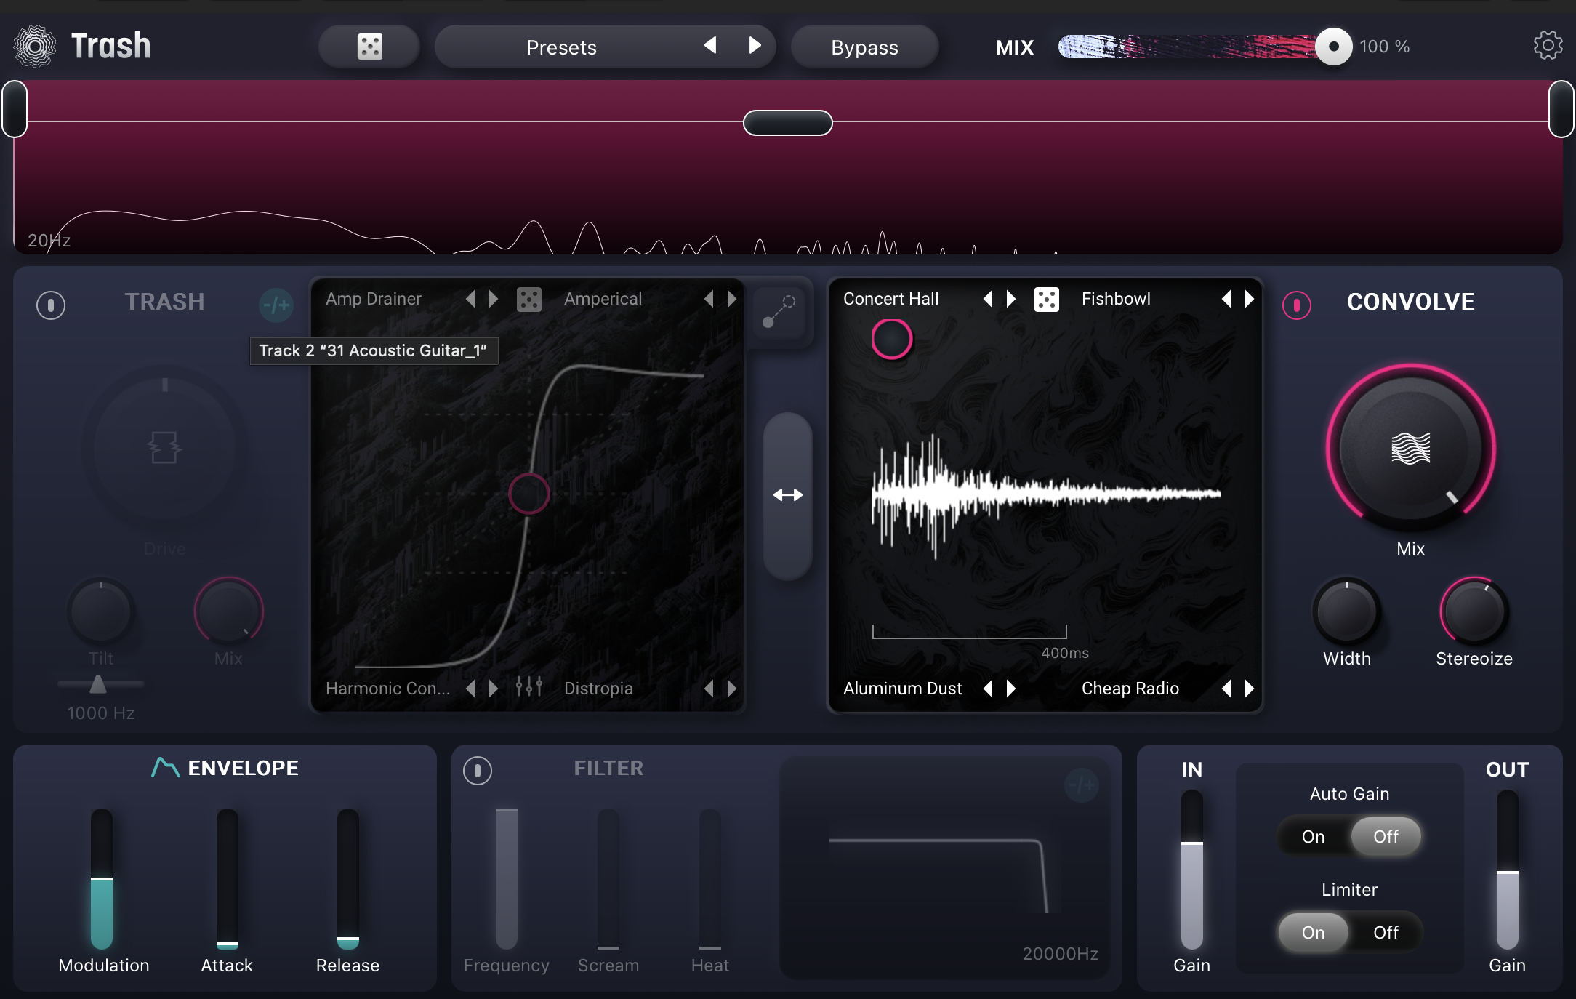This screenshot has height=999, width=1576.
Task: Turn Limiter On
Action: point(1313,933)
